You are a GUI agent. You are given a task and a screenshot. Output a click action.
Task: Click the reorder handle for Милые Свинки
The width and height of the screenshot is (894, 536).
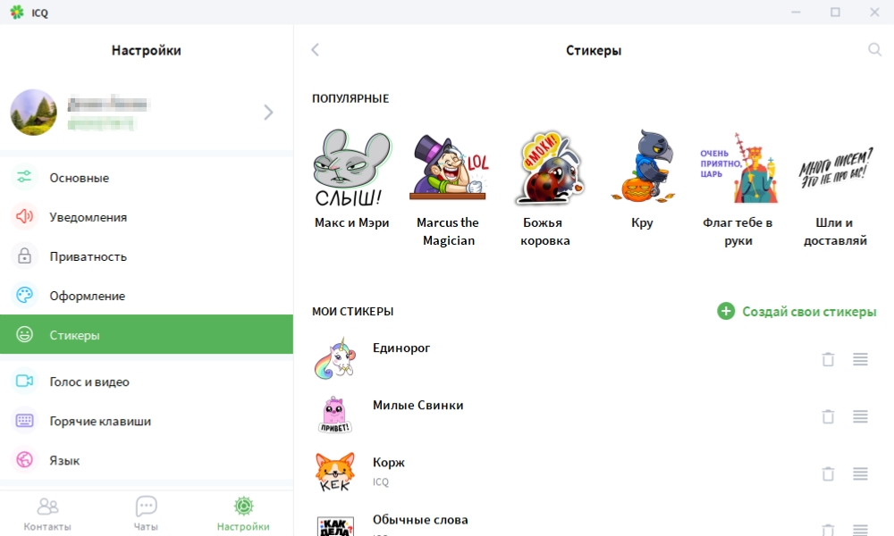click(x=860, y=416)
